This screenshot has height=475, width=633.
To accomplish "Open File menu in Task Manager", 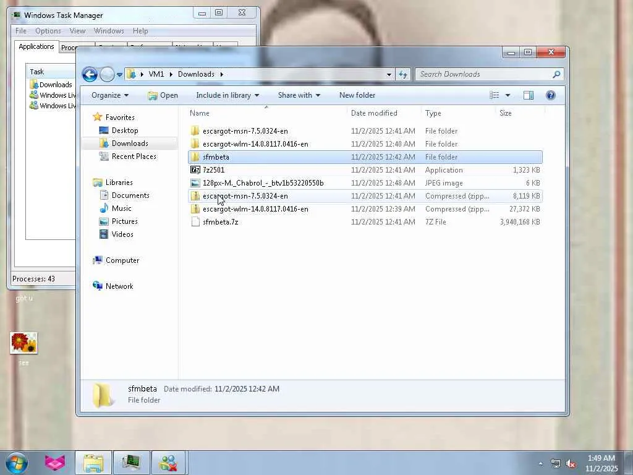I will pyautogui.click(x=20, y=31).
